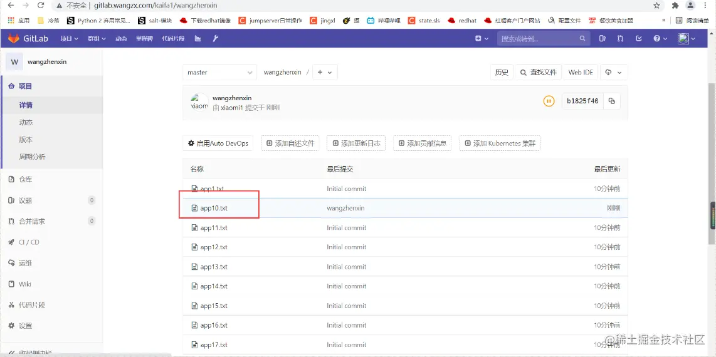Open the 里程碑 item in the navbar

(144, 39)
